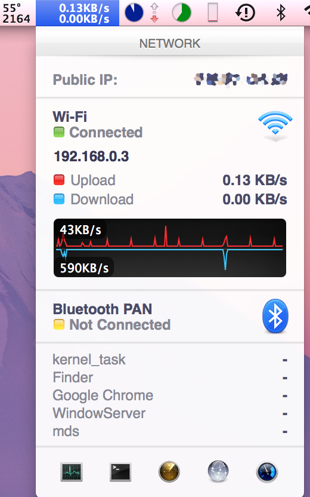Image resolution: width=310 pixels, height=497 pixels.
Task: Open the globe Network Preferences icon
Action: tap(218, 472)
